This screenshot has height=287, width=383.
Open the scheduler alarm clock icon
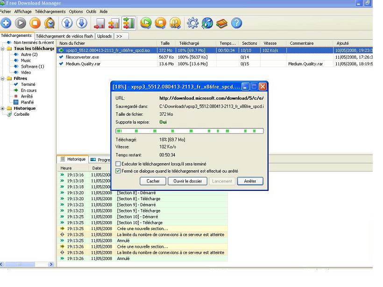click(49, 23)
